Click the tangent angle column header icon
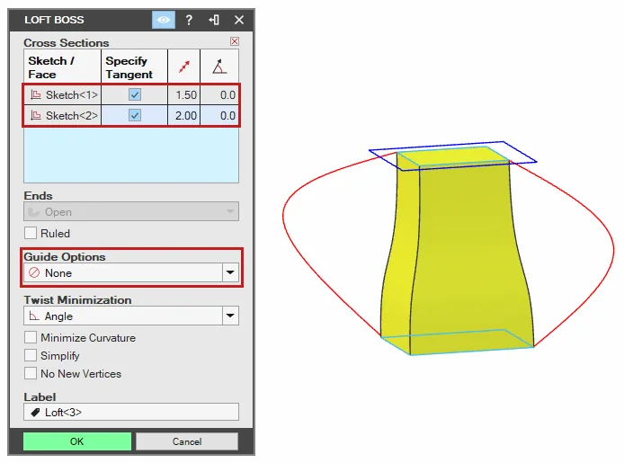The width and height of the screenshot is (624, 463). (219, 67)
